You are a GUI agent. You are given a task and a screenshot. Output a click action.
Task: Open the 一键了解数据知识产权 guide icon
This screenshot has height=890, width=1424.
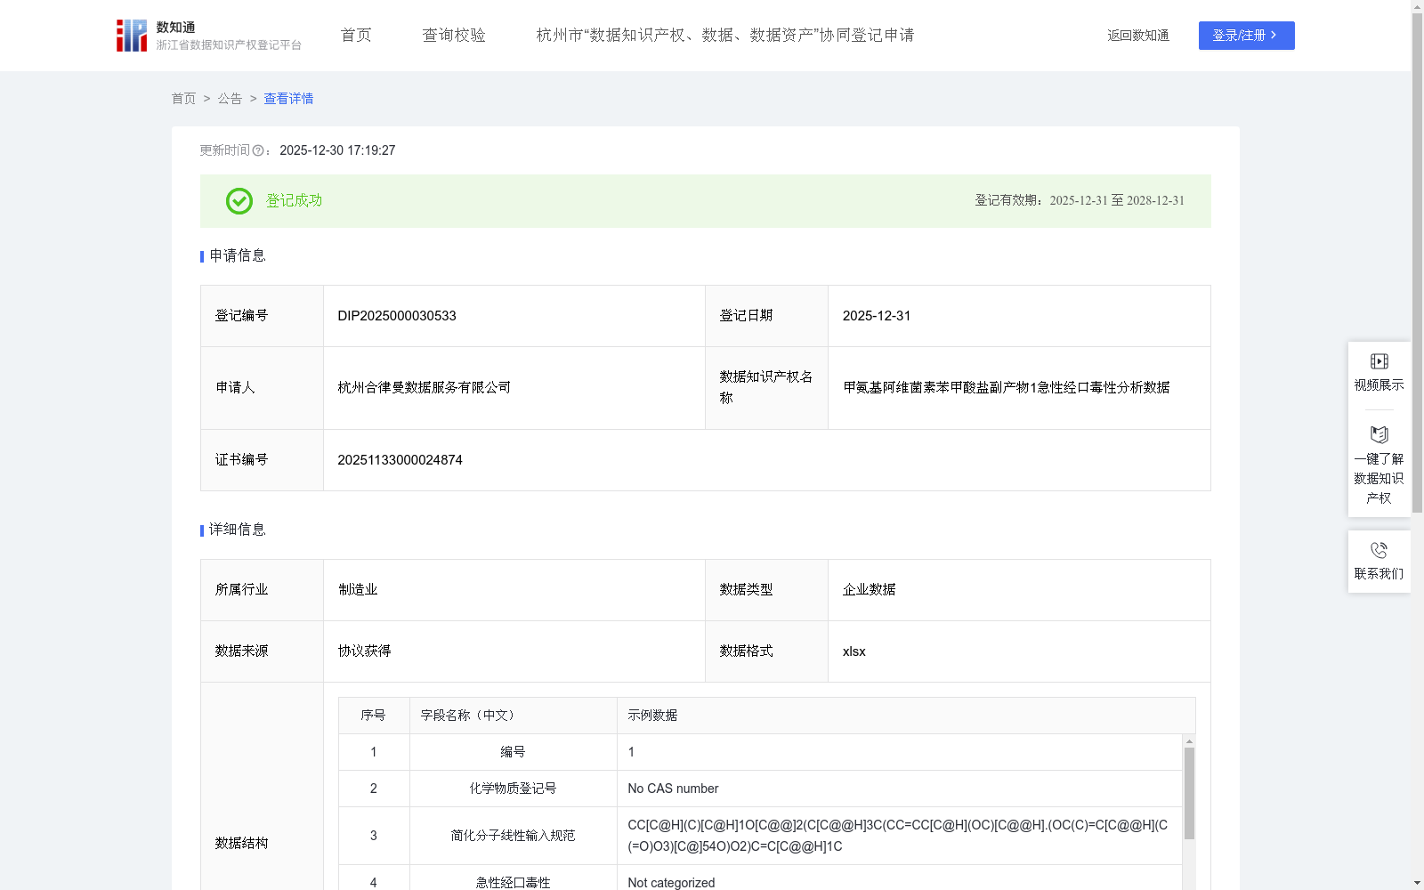(1379, 434)
